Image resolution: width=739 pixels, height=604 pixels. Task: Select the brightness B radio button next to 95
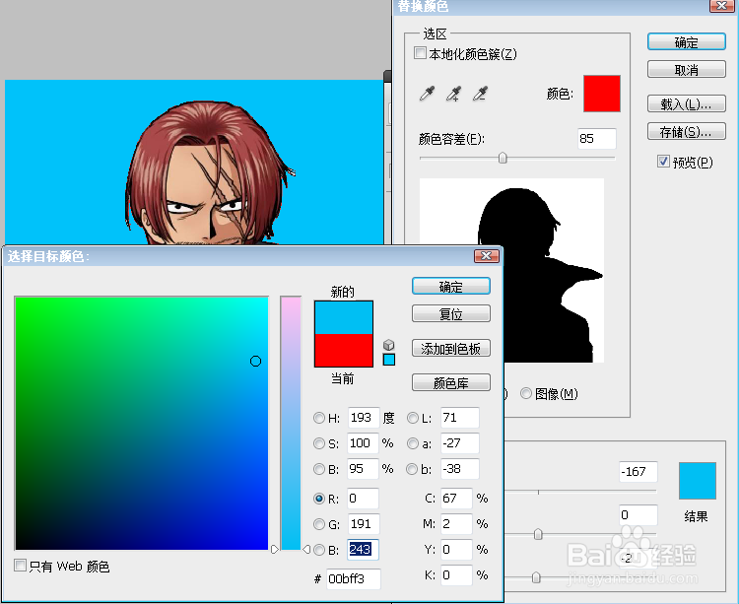click(x=319, y=469)
